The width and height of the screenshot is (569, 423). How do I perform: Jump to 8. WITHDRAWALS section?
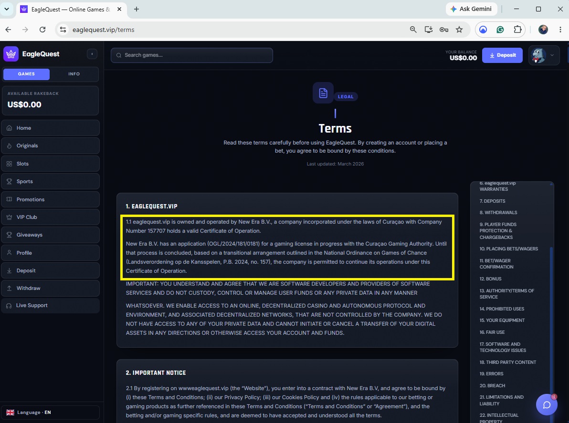point(498,213)
